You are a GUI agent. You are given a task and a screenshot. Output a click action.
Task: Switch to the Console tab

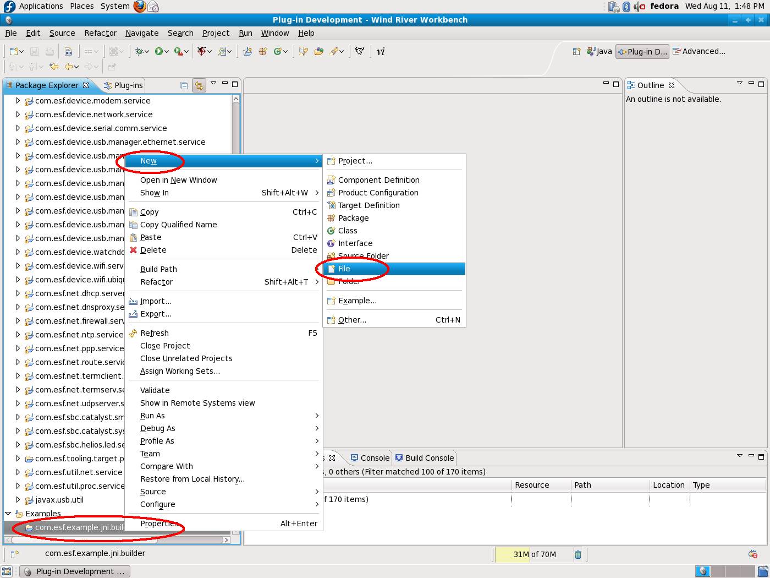coord(370,458)
